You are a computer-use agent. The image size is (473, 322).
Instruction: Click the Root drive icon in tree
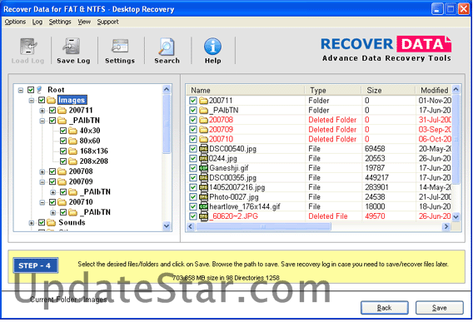click(39, 90)
